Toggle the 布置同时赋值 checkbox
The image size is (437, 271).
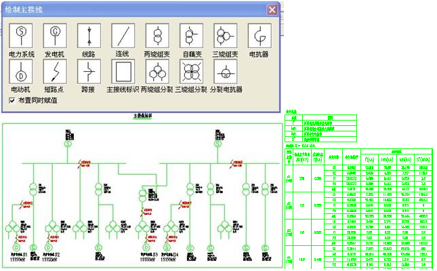pyautogui.click(x=12, y=100)
